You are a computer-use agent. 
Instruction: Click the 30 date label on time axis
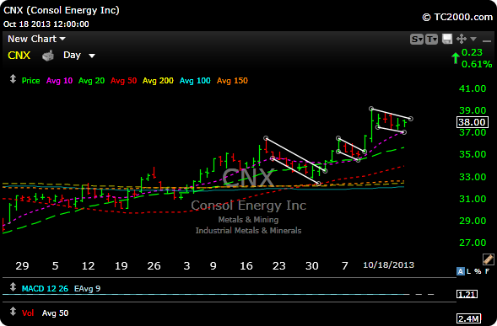[x=312, y=266]
